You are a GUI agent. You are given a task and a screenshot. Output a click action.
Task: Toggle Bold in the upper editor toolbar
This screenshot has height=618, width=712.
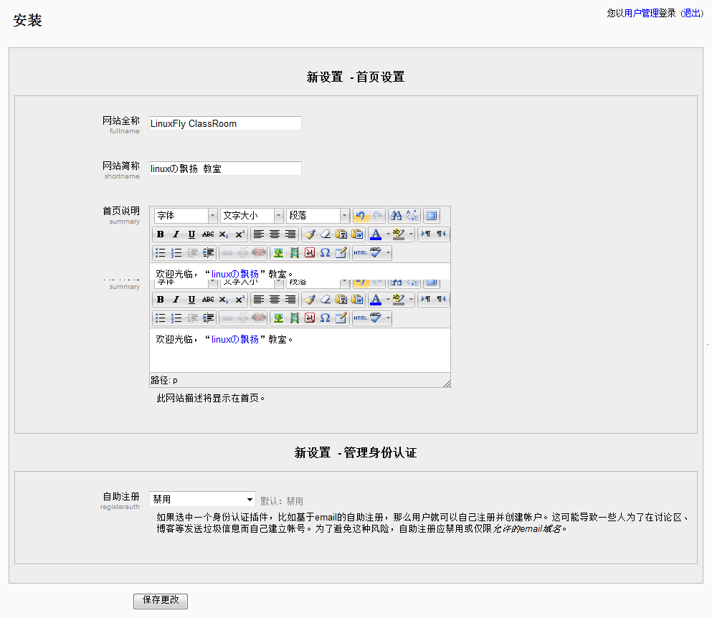[161, 234]
